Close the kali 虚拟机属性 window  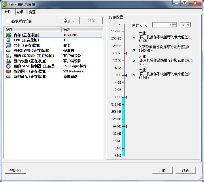pos(195,3)
